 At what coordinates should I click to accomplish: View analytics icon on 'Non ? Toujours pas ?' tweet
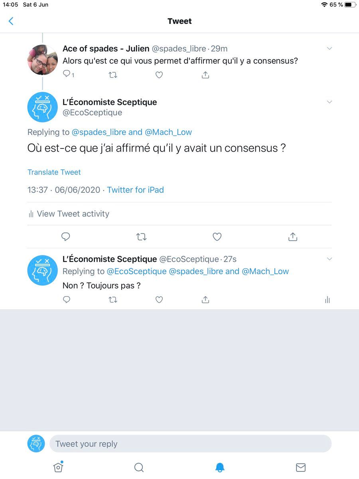tap(327, 300)
